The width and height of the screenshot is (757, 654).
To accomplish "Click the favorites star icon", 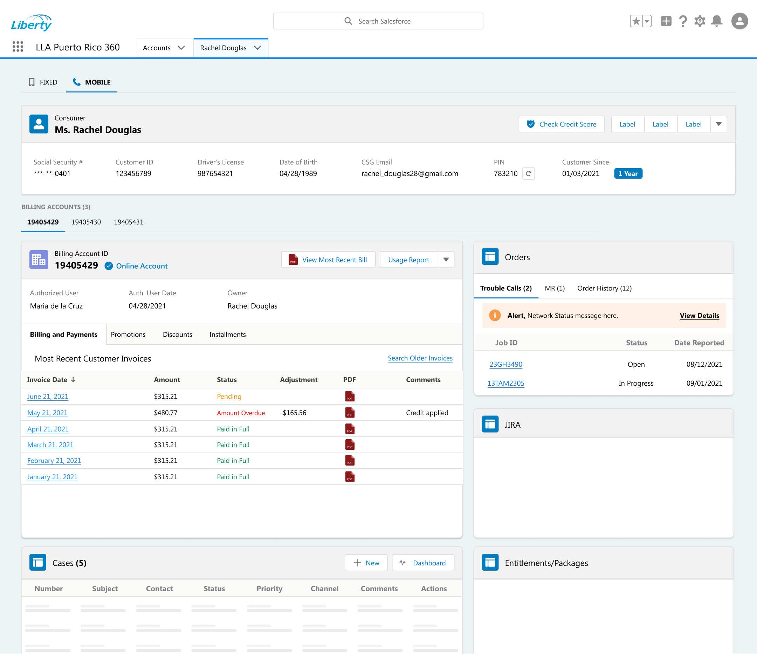I will 636,21.
